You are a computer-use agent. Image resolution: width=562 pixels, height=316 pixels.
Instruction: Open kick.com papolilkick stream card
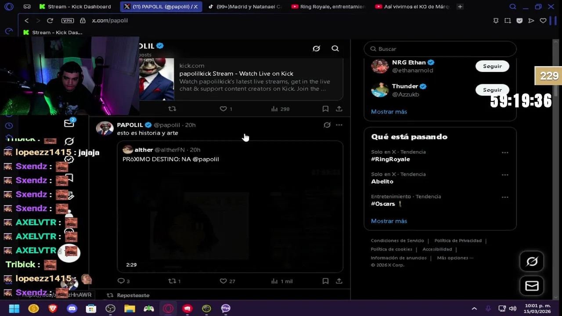241,79
